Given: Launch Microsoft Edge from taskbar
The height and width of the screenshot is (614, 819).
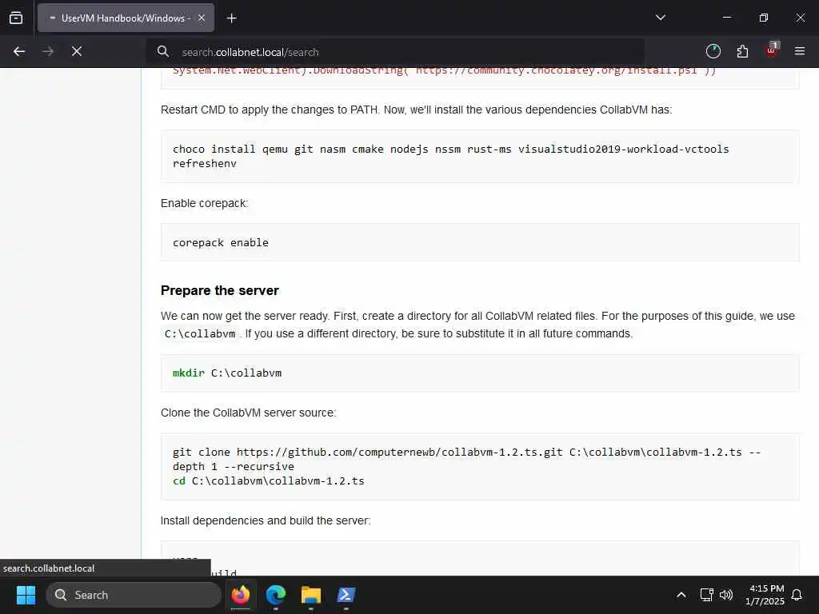Looking at the screenshot, I should (x=275, y=595).
